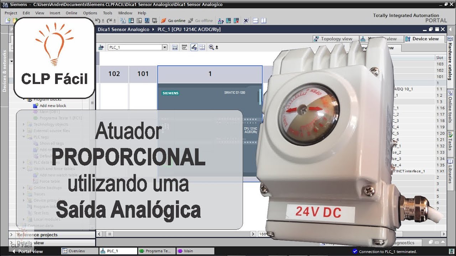The width and height of the screenshot is (456, 256).
Task: Click the Upload from device icon
Action: coord(139,21)
